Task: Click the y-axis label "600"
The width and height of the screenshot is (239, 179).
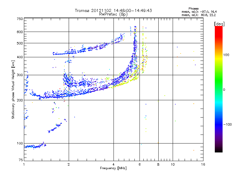Action: (20, 32)
